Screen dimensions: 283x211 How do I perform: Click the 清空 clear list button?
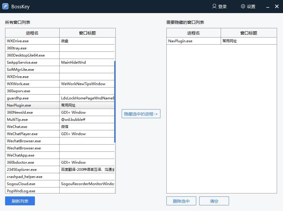214,201
